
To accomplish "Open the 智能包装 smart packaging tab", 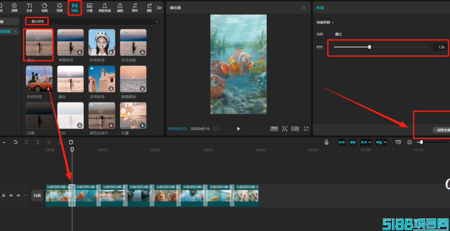I will pos(105,8).
